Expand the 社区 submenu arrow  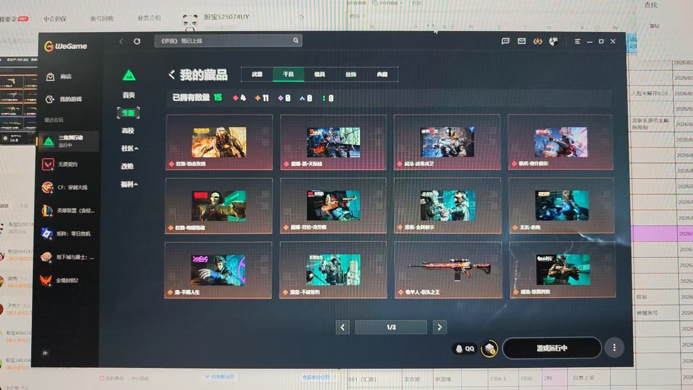[x=137, y=148]
